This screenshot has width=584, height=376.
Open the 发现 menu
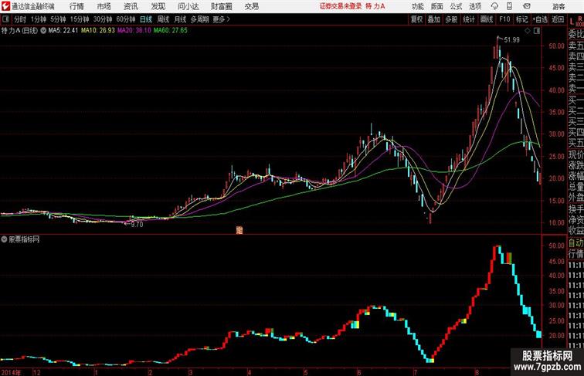[x=158, y=6]
